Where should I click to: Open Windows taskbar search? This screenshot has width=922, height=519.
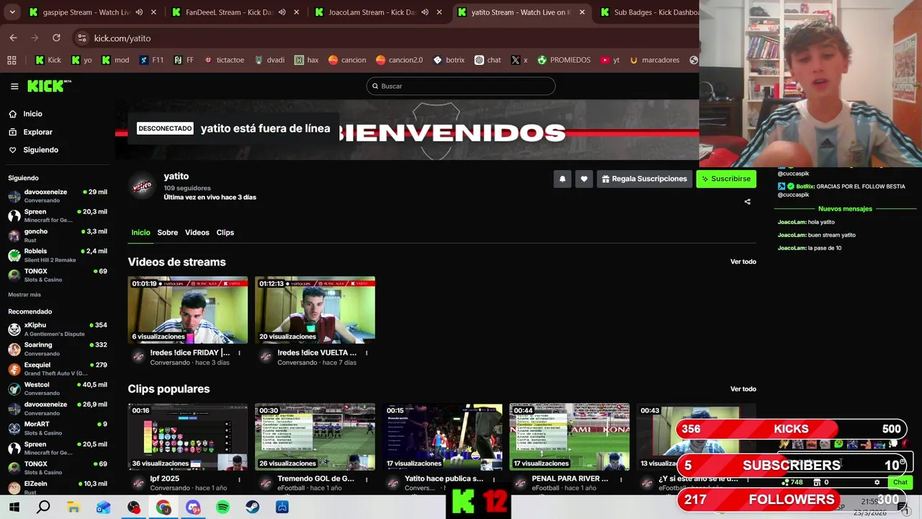(43, 507)
